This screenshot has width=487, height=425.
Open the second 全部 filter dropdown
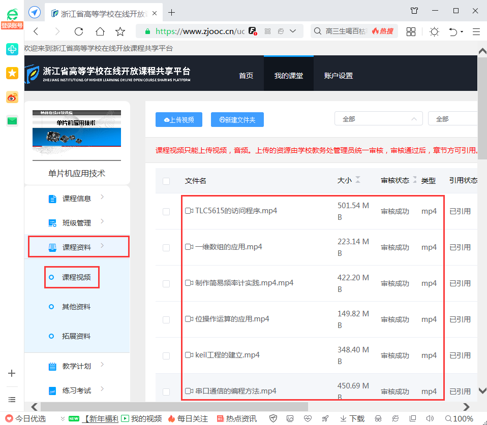[453, 118]
